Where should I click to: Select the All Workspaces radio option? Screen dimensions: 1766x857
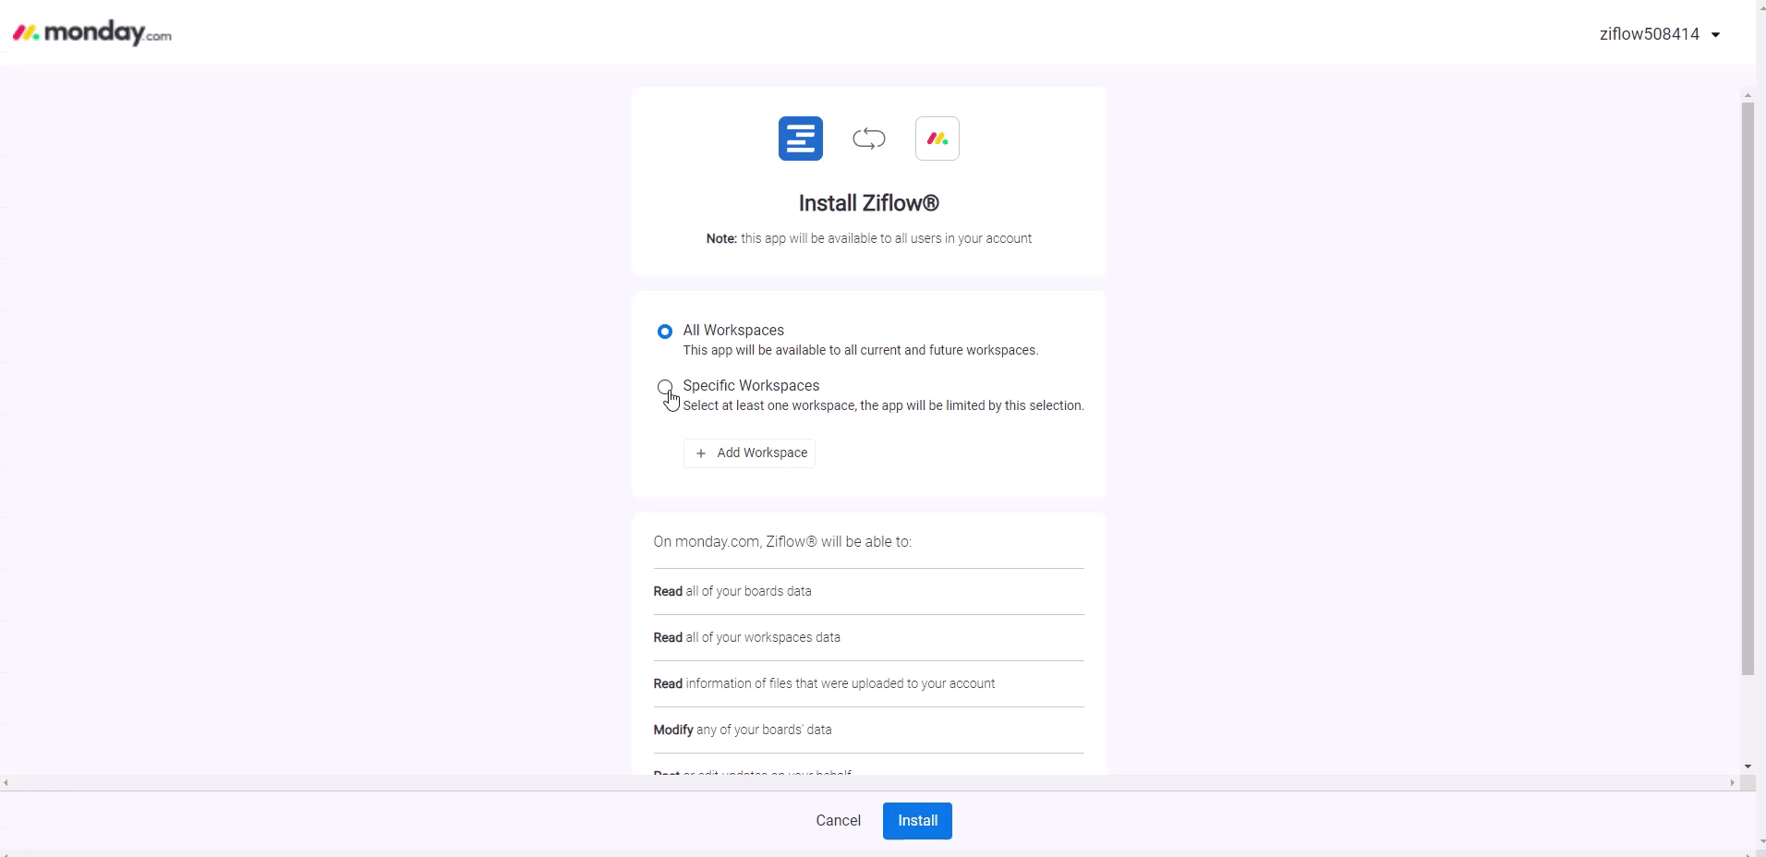point(665,332)
